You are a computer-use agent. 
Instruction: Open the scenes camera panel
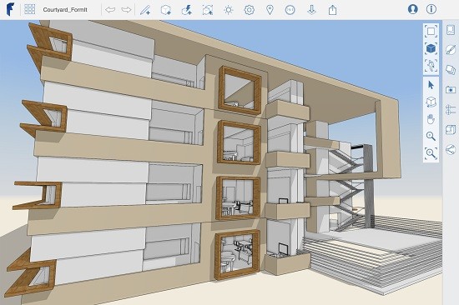point(451,89)
